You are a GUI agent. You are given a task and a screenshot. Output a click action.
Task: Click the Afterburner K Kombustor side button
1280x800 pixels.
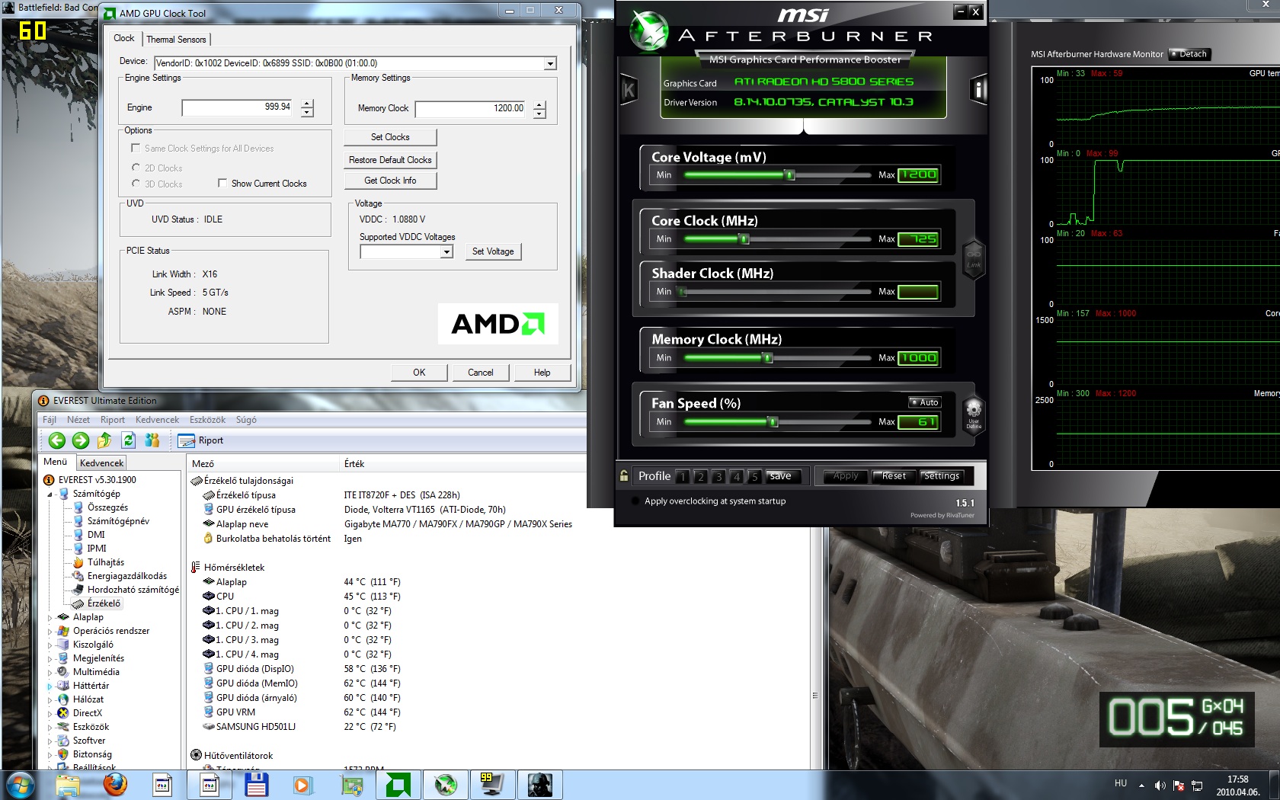tap(629, 90)
